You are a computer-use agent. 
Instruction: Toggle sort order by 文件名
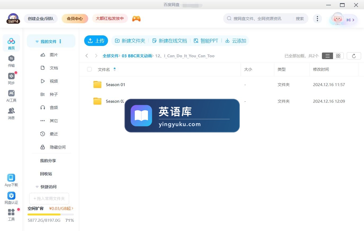coord(115,69)
